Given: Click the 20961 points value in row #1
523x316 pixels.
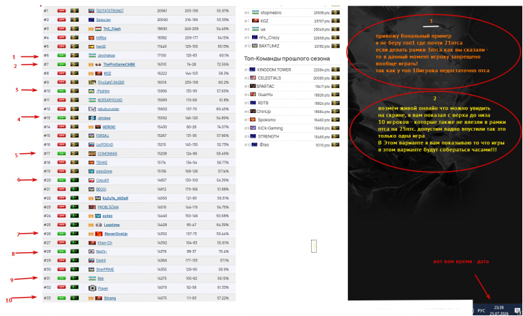Looking at the screenshot, I should [x=162, y=11].
